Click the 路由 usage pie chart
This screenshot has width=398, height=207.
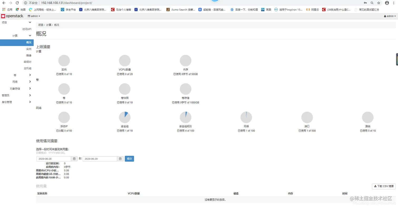point(368,117)
